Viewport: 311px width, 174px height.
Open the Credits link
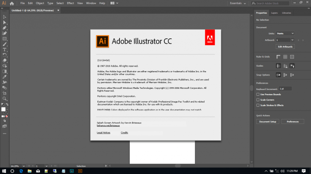coord(124,133)
